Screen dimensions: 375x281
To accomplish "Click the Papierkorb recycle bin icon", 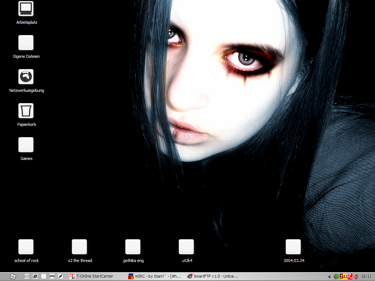I will 26,111.
